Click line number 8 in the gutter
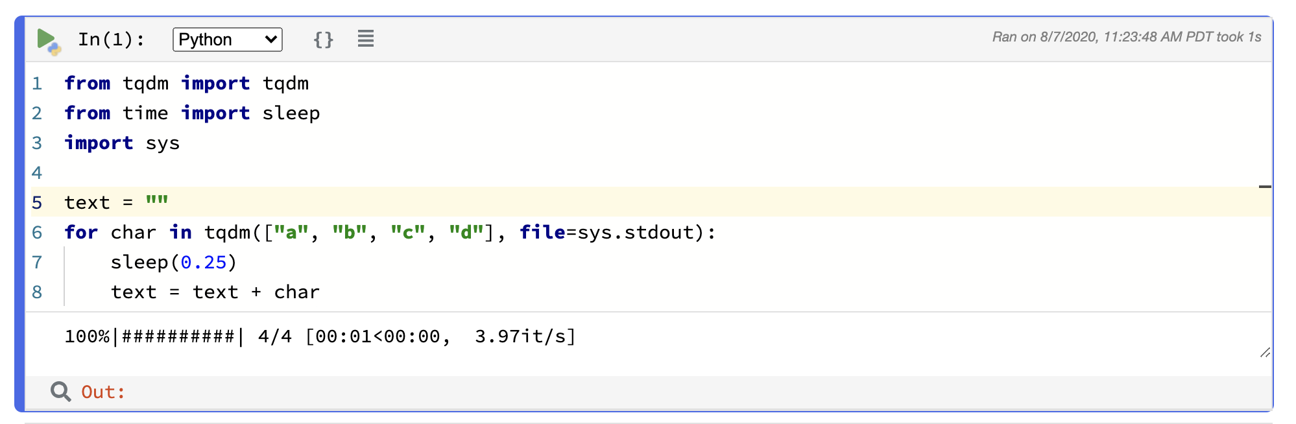 point(36,292)
